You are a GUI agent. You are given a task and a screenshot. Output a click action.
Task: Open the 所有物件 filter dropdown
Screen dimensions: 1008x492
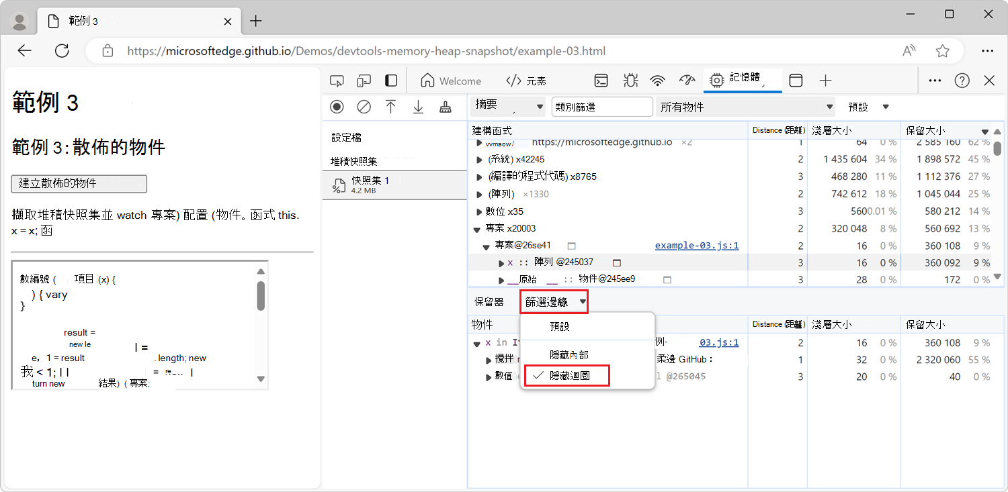click(745, 107)
